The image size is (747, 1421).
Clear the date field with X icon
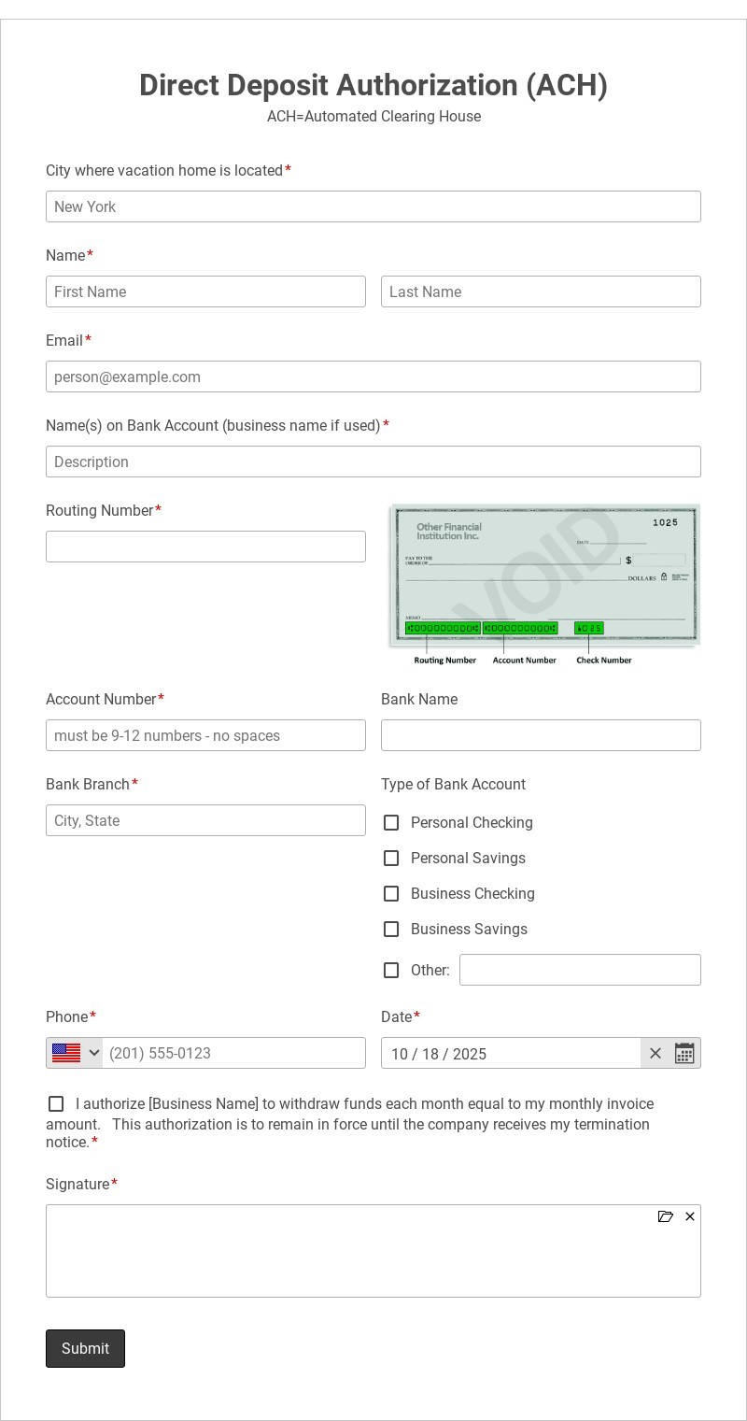655,1053
